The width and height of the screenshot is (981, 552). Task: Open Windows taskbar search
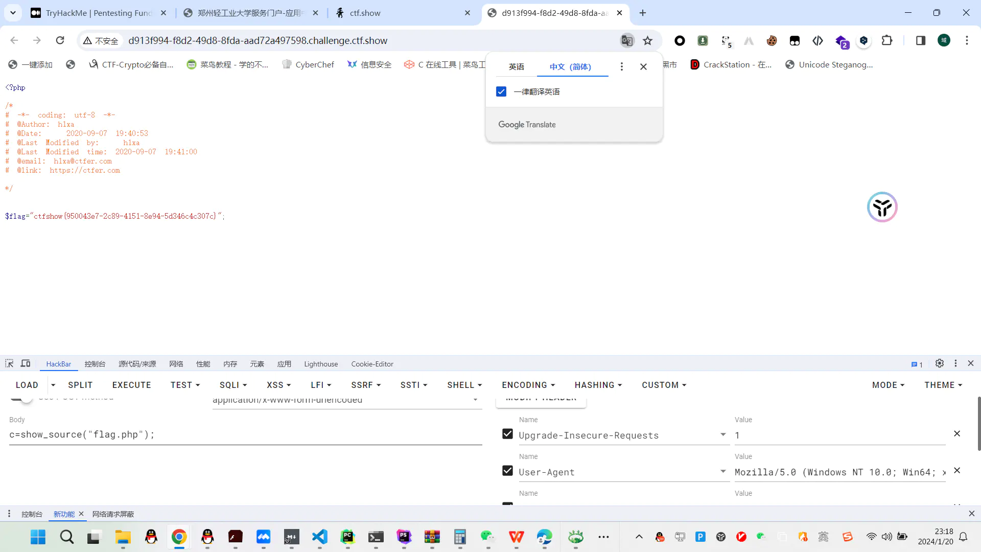coord(67,537)
